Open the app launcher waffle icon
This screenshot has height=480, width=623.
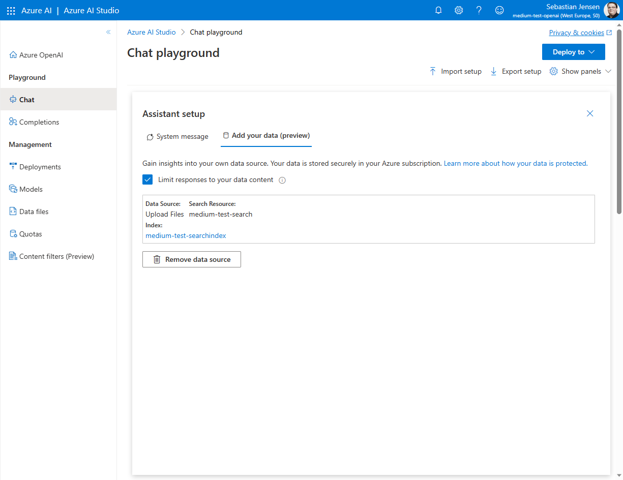click(11, 10)
